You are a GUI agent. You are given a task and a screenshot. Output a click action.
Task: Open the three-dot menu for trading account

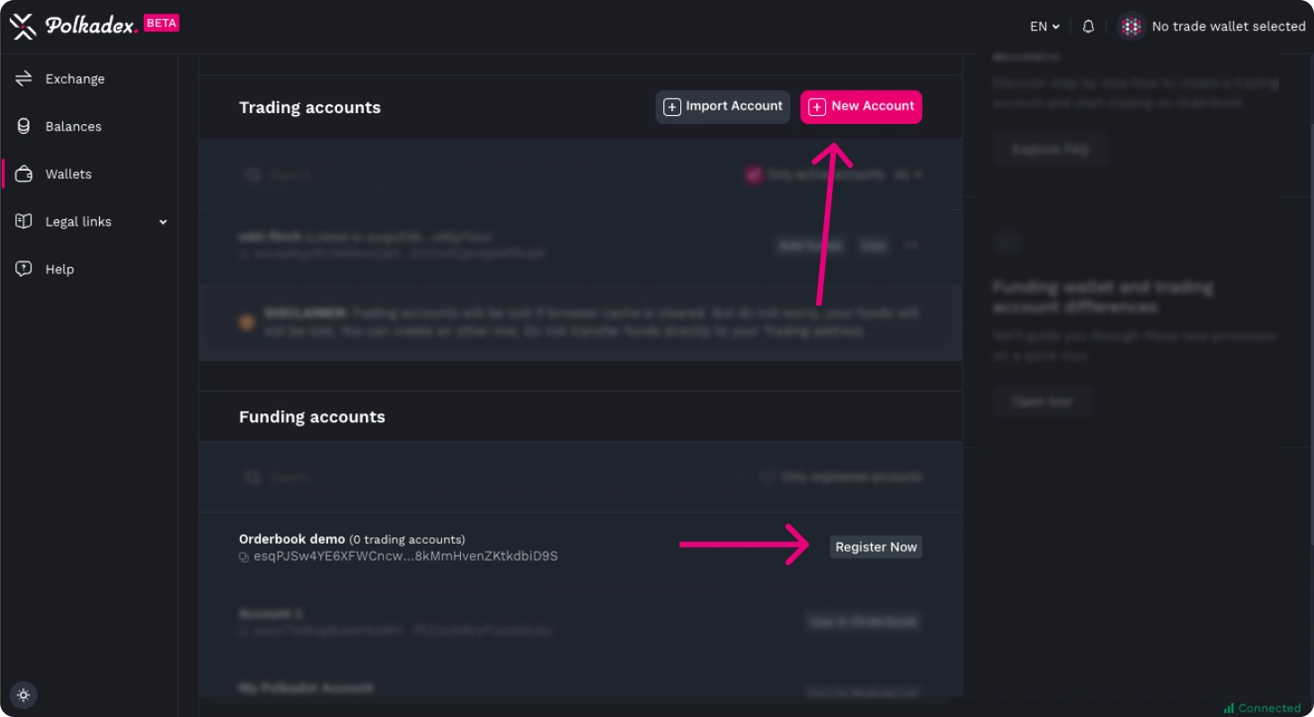(x=911, y=245)
